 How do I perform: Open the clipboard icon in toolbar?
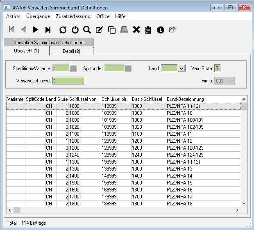click(x=148, y=30)
